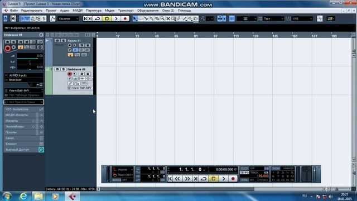Open the Warm Bath MW program selector in Inspector
This screenshot has width=357, height=201.
point(23,90)
